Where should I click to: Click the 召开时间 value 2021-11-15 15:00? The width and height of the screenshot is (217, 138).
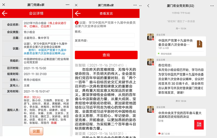click(35, 68)
